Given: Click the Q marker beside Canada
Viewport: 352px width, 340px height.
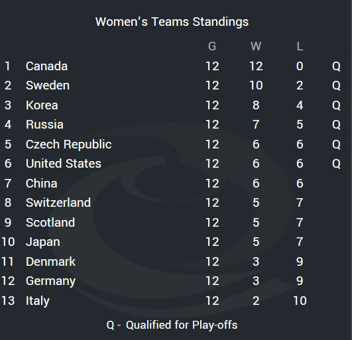Looking at the screenshot, I should [x=336, y=66].
